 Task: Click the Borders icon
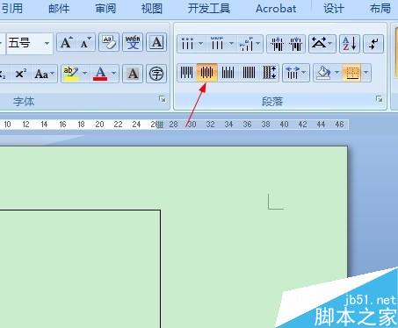(352, 73)
